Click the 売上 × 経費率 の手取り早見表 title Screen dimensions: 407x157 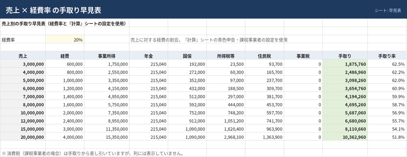pyautogui.click(x=54, y=10)
